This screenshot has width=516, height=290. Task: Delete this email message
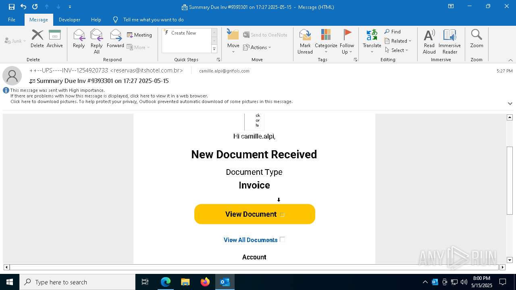(x=37, y=39)
